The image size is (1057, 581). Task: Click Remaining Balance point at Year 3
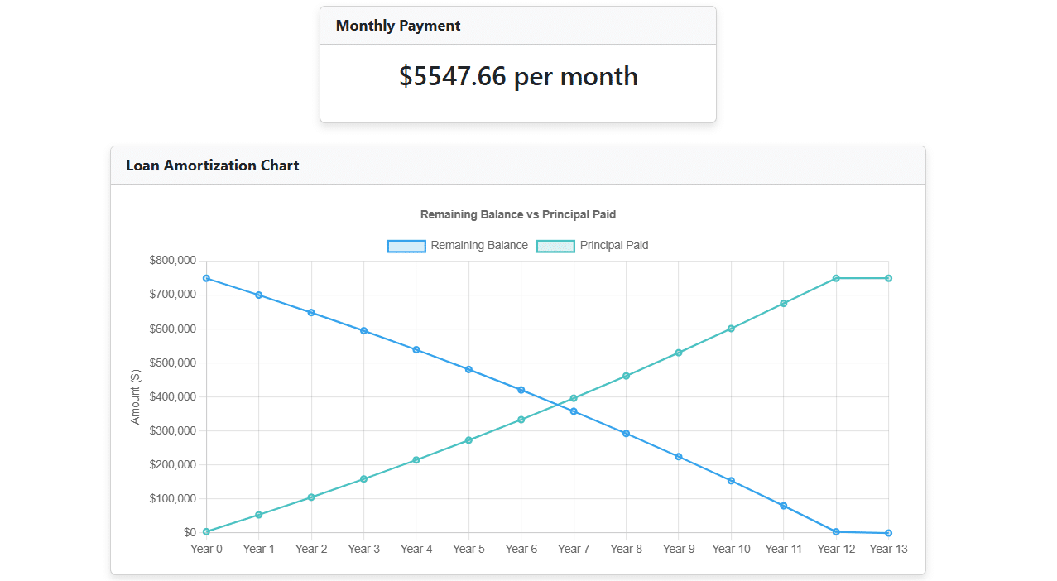363,330
